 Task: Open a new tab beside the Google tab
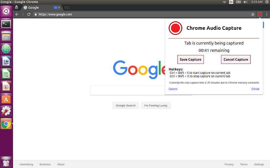(67, 7)
